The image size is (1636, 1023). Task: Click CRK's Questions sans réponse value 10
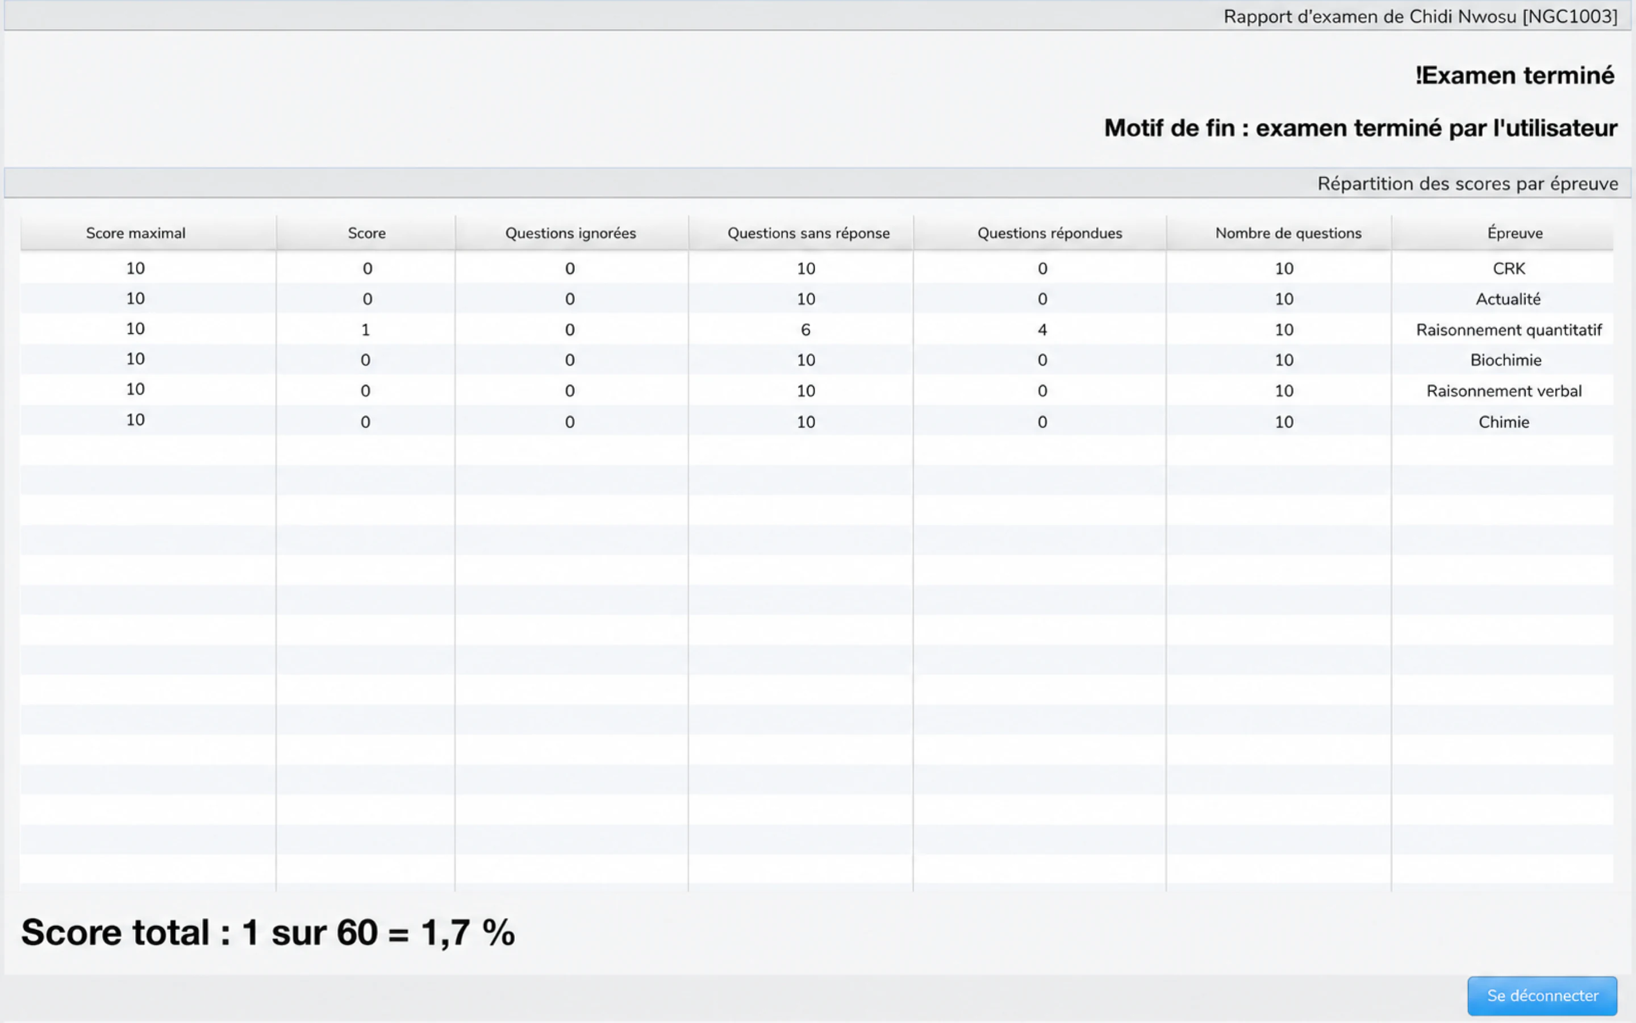[805, 269]
